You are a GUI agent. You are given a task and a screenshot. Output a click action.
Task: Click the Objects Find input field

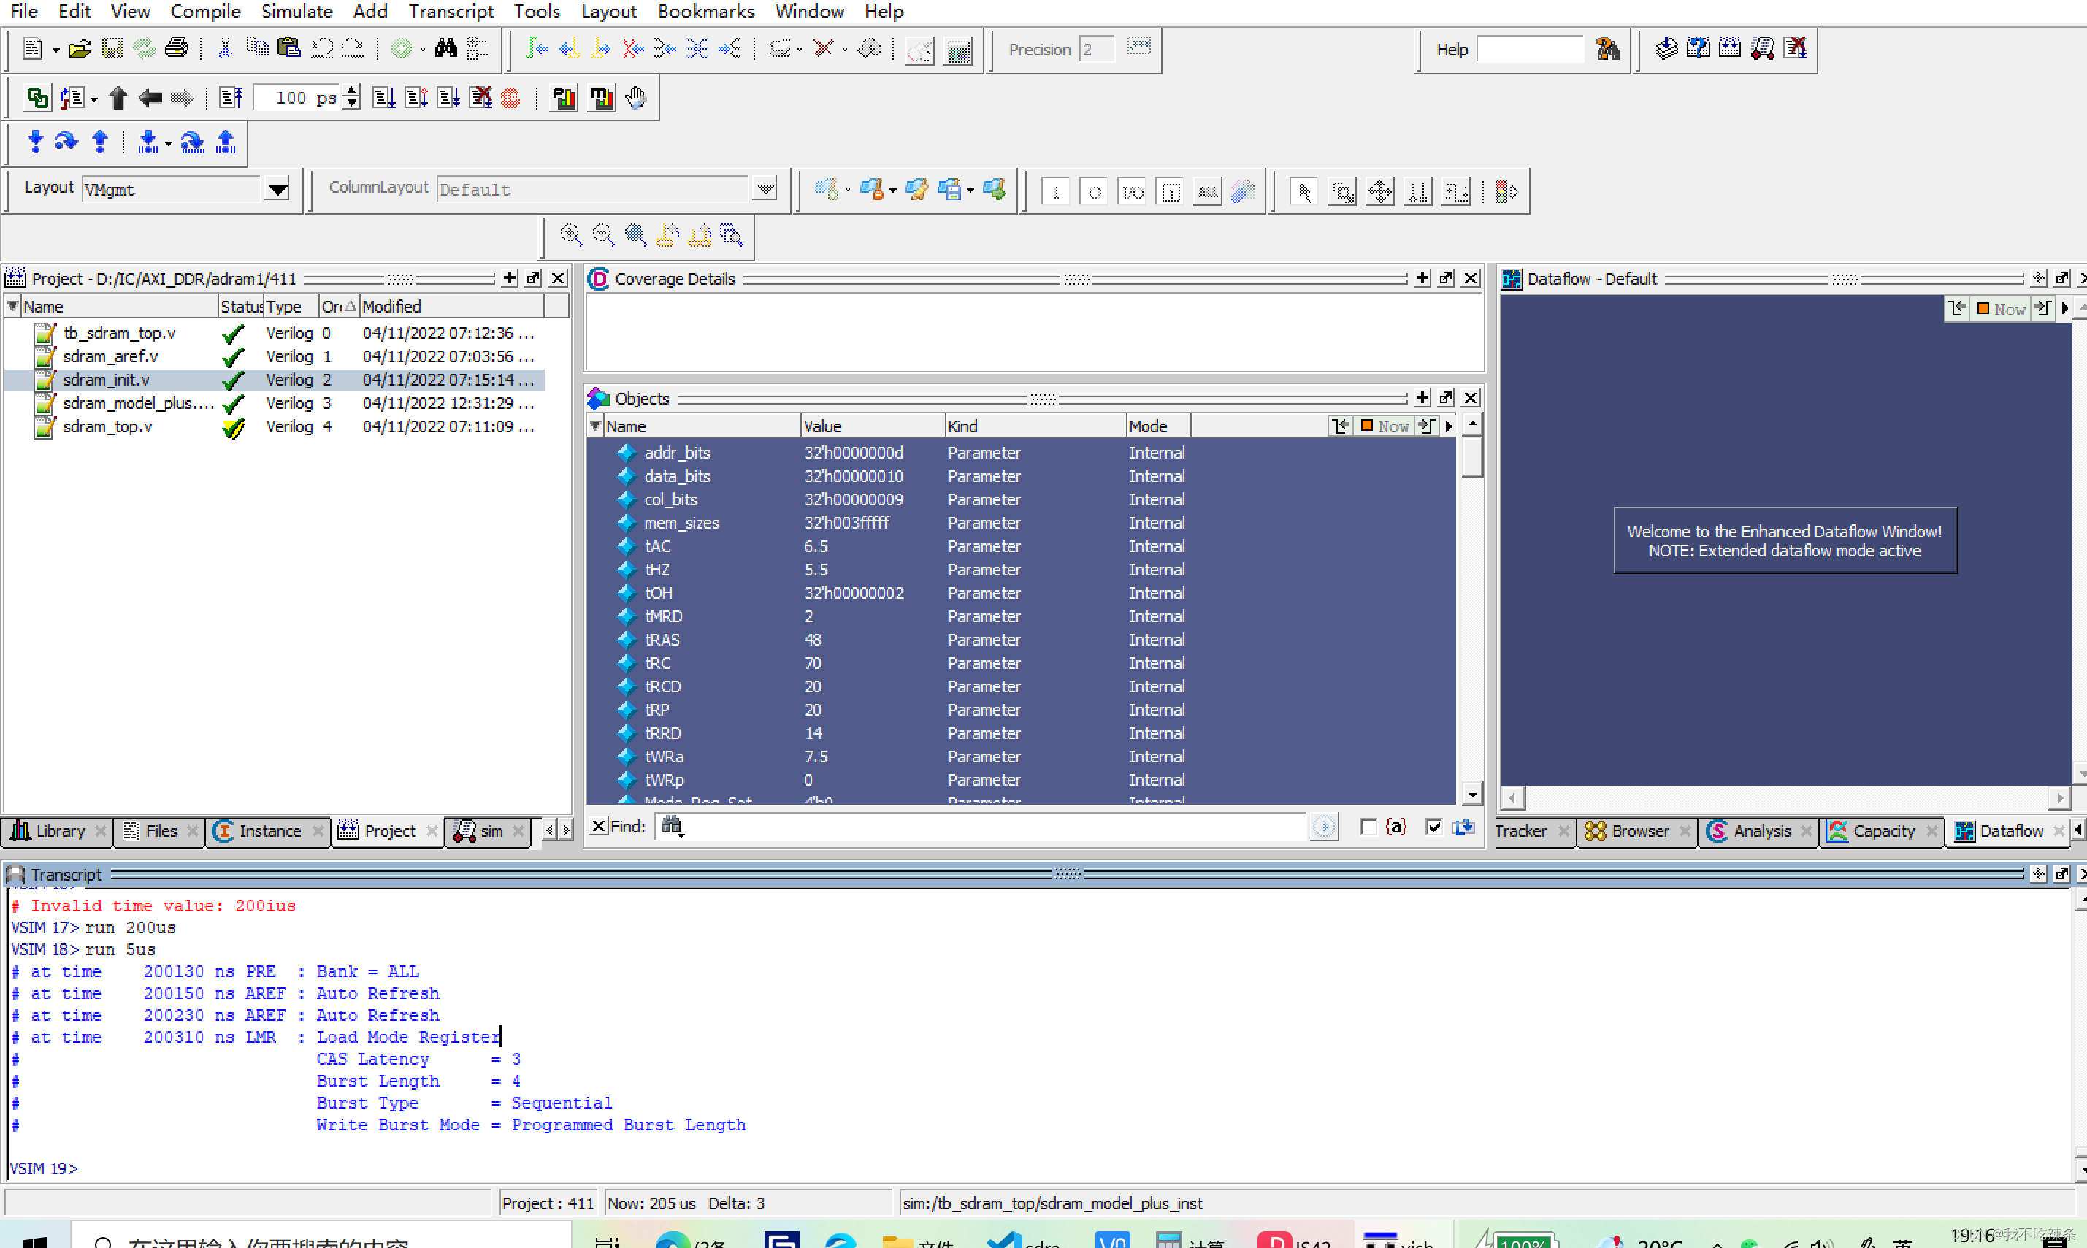pos(992,827)
